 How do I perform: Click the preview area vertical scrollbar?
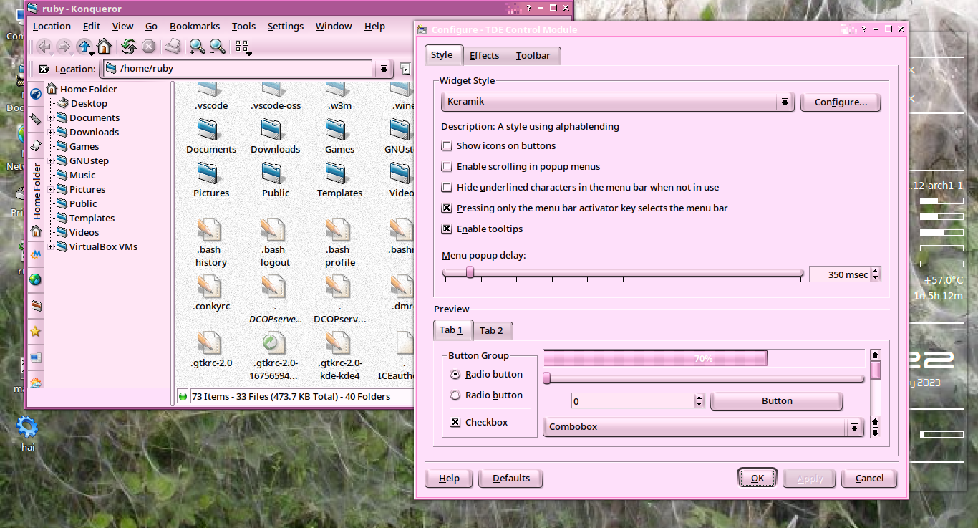coord(875,393)
